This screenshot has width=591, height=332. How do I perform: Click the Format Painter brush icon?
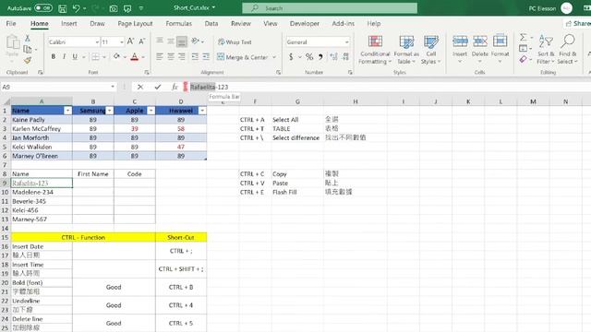click(28, 60)
